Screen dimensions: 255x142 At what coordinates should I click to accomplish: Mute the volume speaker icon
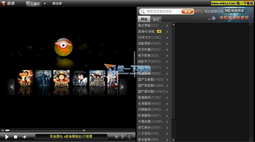[24, 137]
